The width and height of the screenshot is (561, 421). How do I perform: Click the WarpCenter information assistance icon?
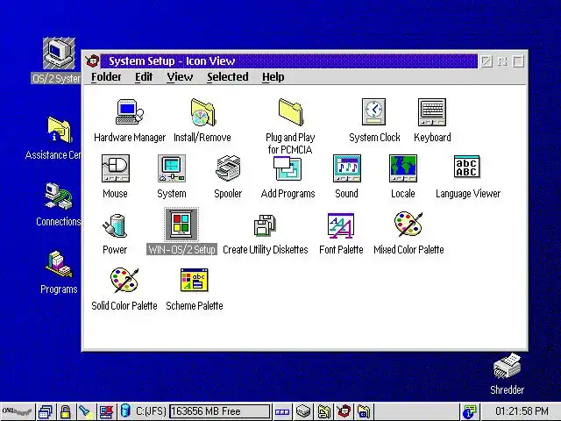pos(470,411)
